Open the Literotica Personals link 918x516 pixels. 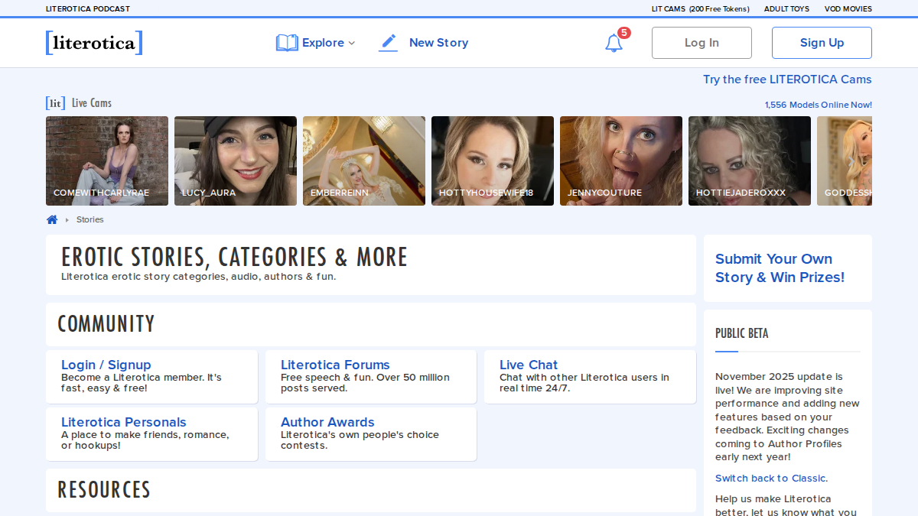click(x=124, y=422)
